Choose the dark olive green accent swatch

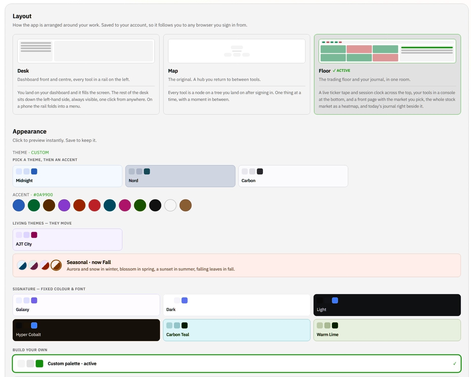140,205
